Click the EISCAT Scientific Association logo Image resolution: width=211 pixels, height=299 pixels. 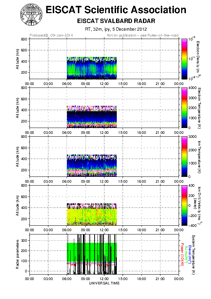[31, 15]
